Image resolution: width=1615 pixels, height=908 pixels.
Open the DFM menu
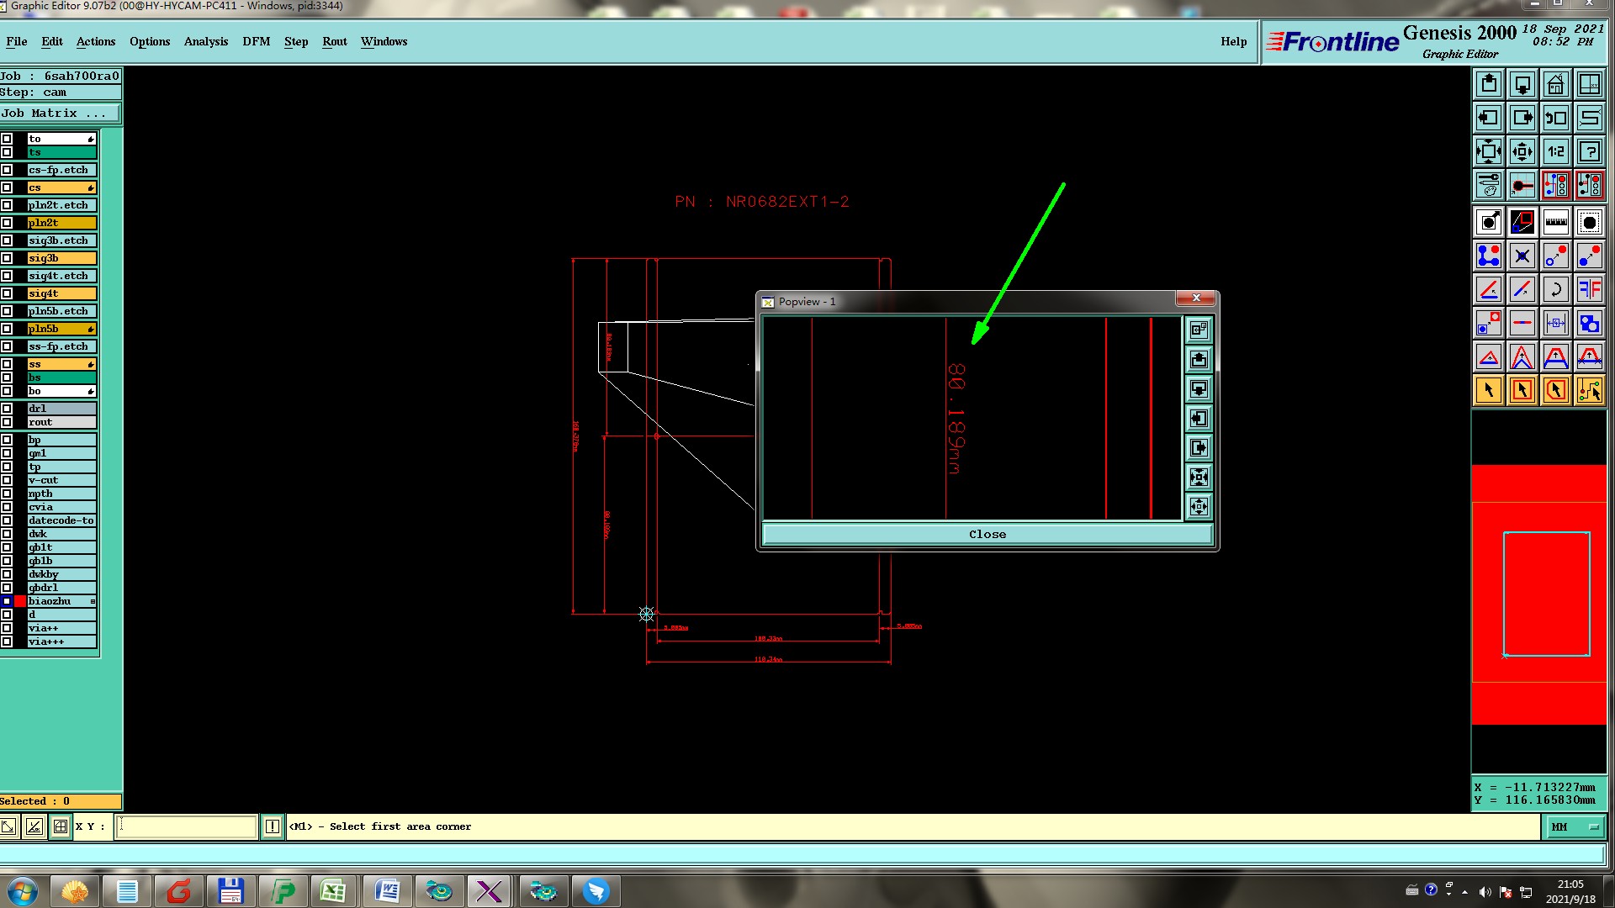[256, 41]
